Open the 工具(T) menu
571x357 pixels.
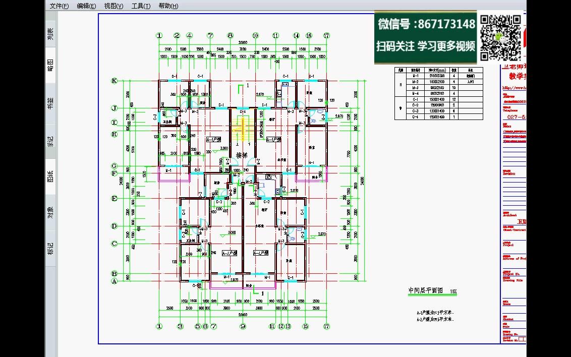pos(141,6)
